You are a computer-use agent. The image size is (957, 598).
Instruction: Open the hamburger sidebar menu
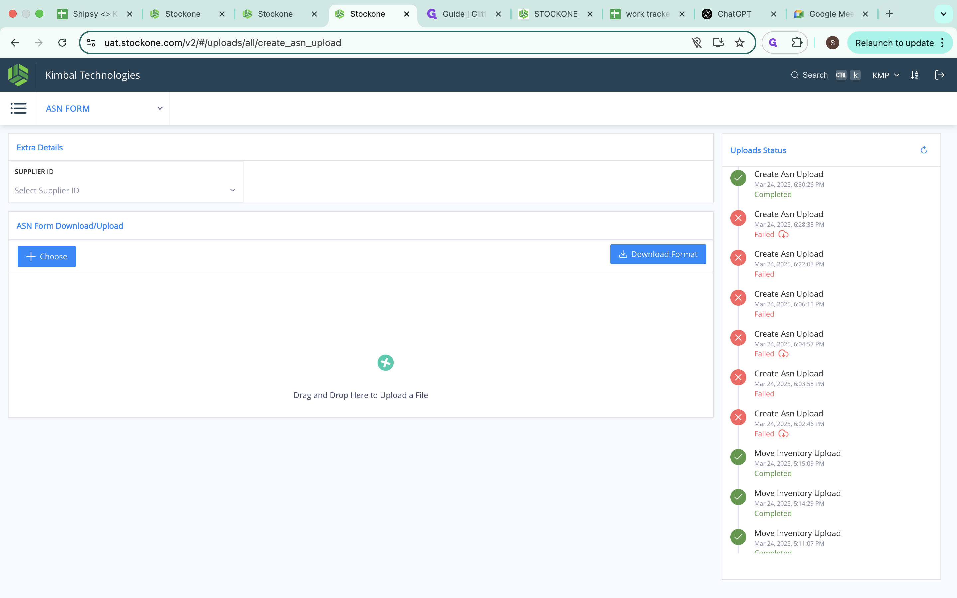(18, 108)
